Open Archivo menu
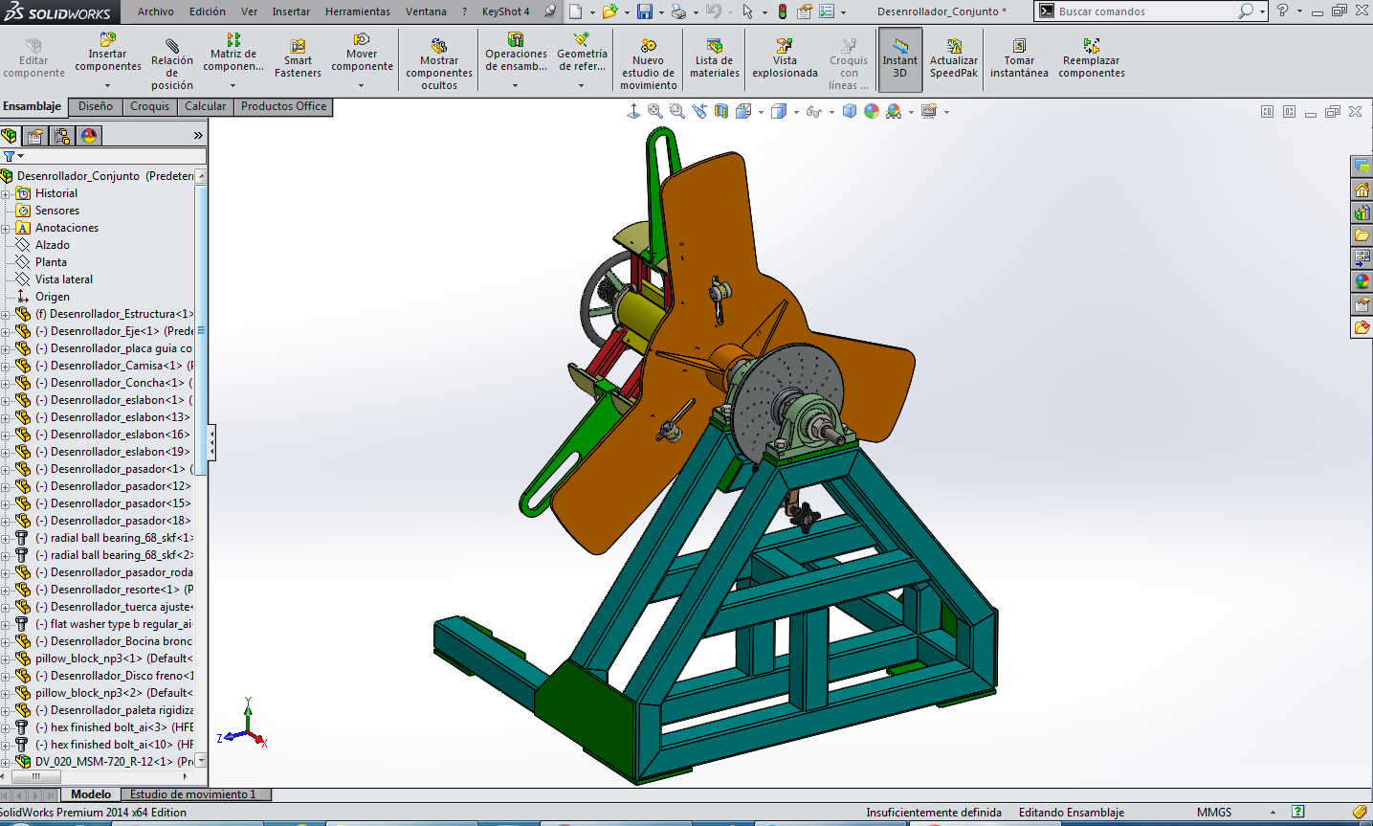1373x826 pixels. click(x=155, y=11)
